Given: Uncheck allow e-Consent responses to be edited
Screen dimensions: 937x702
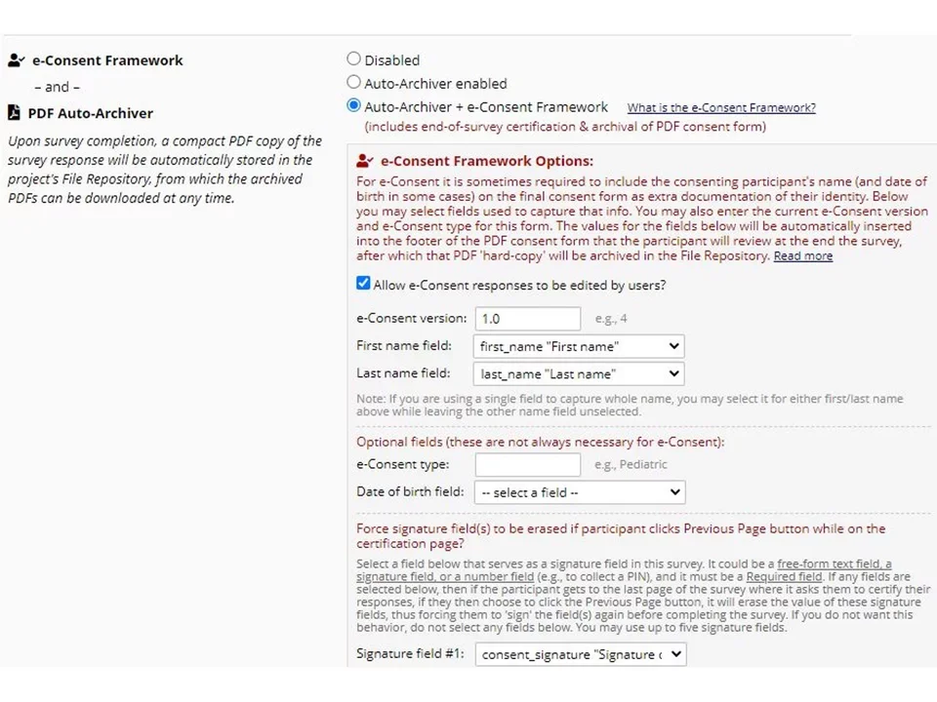Looking at the screenshot, I should click(363, 284).
